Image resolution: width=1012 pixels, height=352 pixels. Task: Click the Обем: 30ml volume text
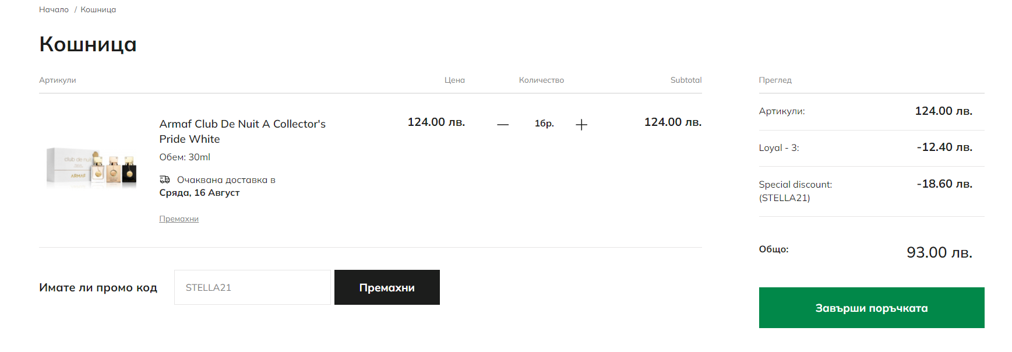coord(185,157)
